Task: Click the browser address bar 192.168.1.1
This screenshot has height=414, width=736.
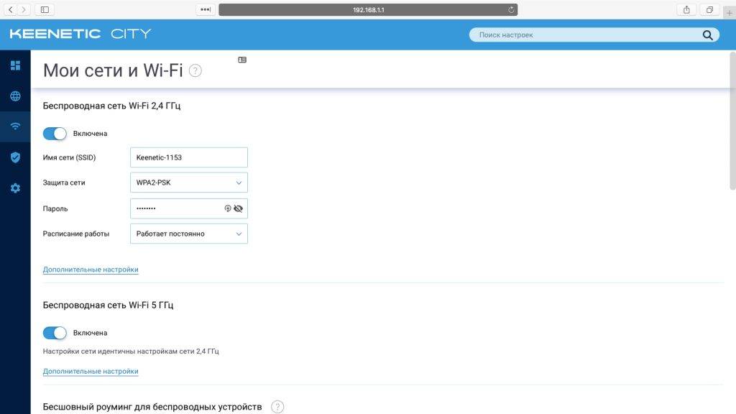Action: 368,10
